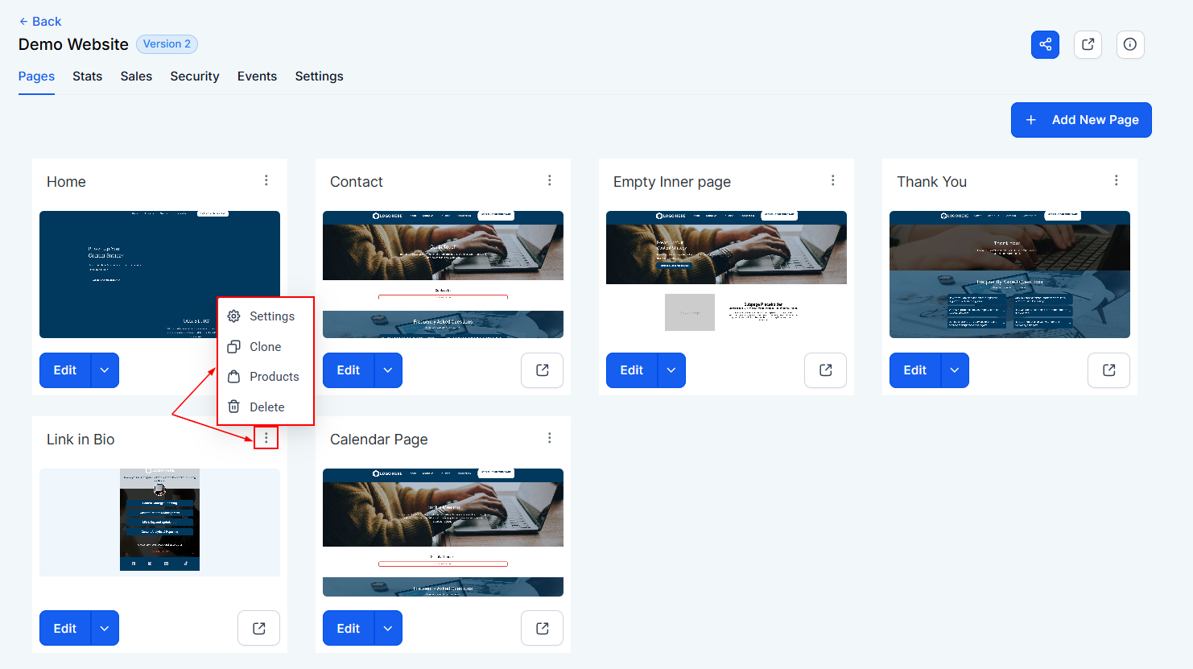Image resolution: width=1193 pixels, height=669 pixels.
Task: Open three-dot menu on Calendar Page card
Action: point(550,438)
